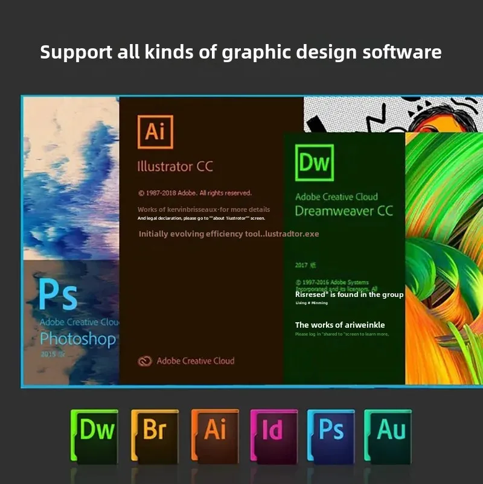The width and height of the screenshot is (483, 484).
Task: Click the 'Photoshop' title text
Action: tap(78, 339)
